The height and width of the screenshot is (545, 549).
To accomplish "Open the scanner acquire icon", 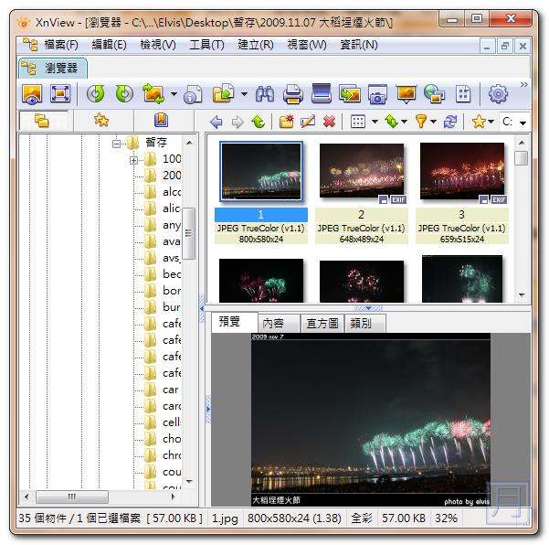I will pyautogui.click(x=321, y=93).
